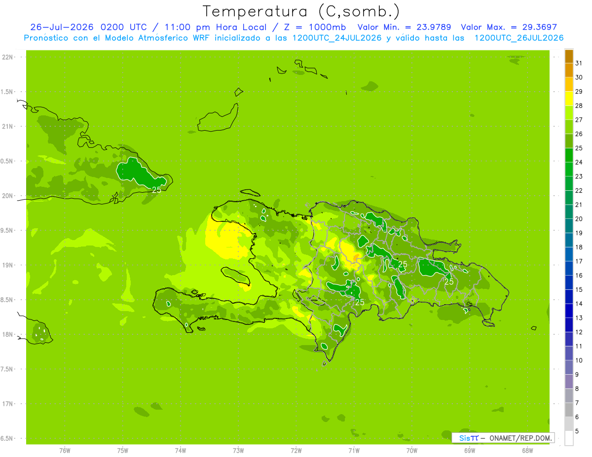Viewport: 592px width, 457px height.
Task: Click the colorbar label "27"
Action: pyautogui.click(x=579, y=120)
